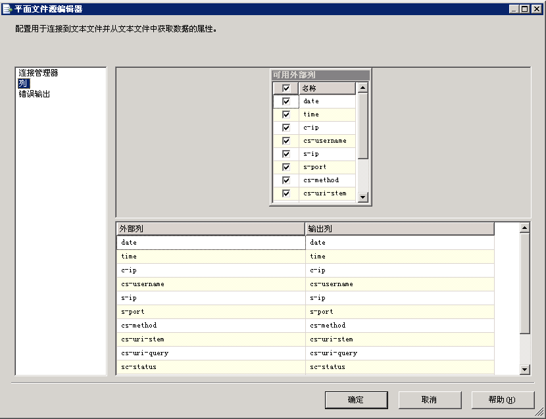Uncheck the c-ip column checkbox
Viewport: 546px width, 419px height.
(x=286, y=128)
